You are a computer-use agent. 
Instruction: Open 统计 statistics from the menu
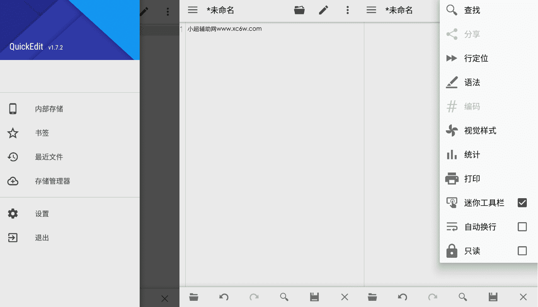473,154
